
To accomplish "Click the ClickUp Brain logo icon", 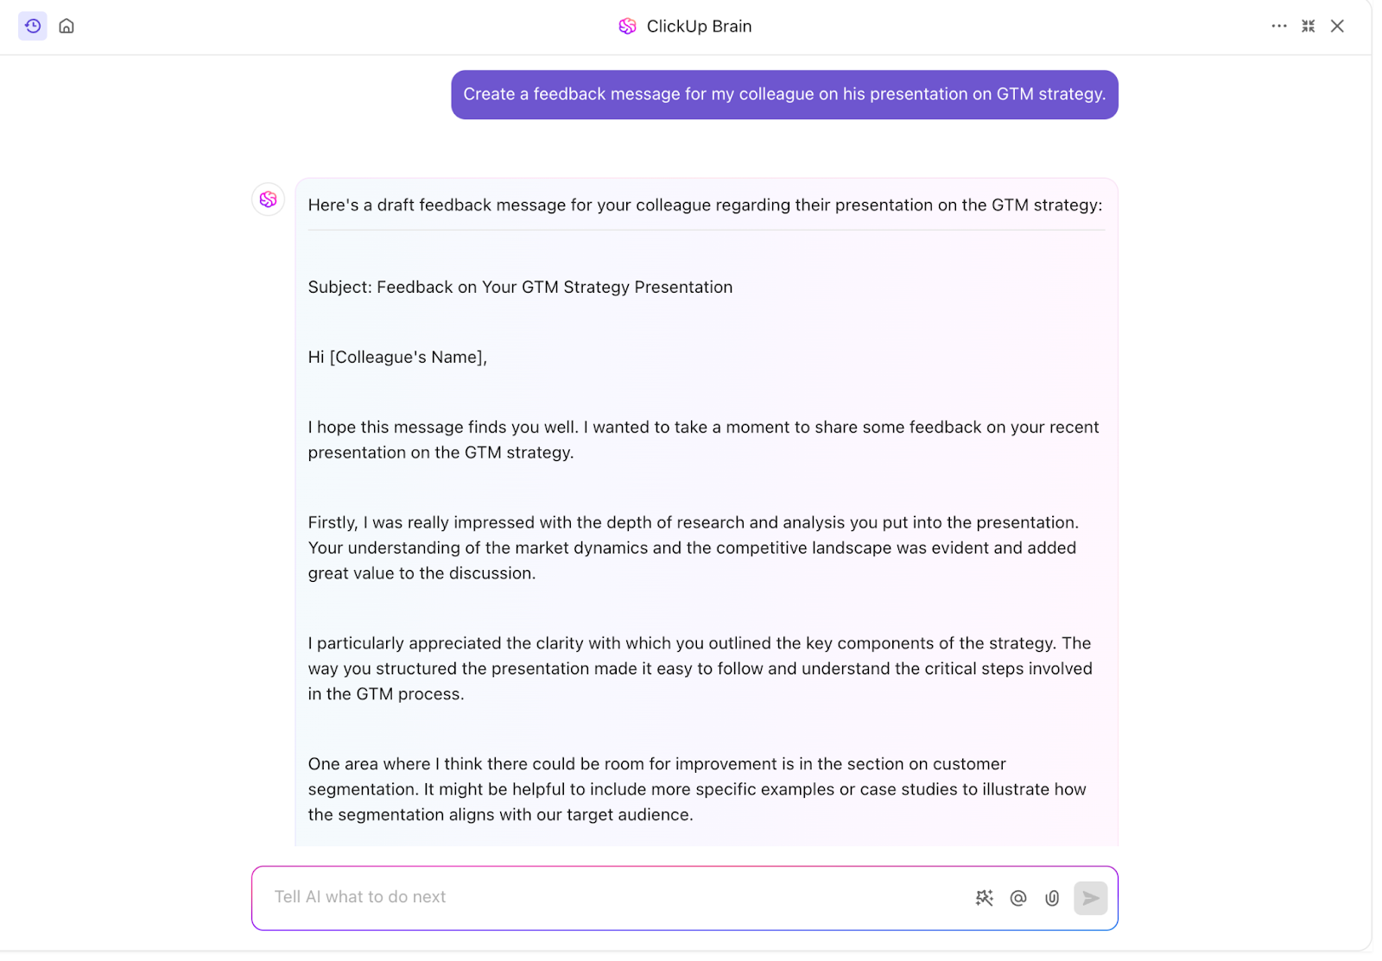I will (628, 27).
